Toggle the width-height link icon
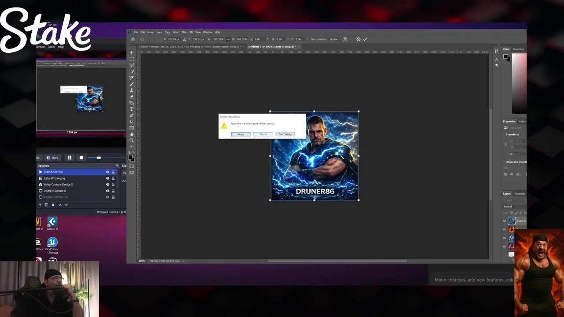564x317 pixels. (229, 39)
